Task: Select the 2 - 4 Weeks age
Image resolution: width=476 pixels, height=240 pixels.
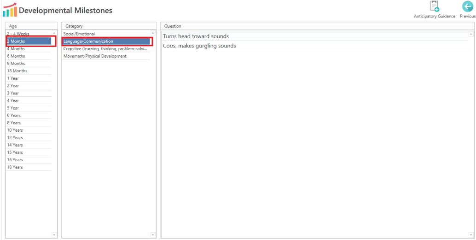Action: (29, 34)
